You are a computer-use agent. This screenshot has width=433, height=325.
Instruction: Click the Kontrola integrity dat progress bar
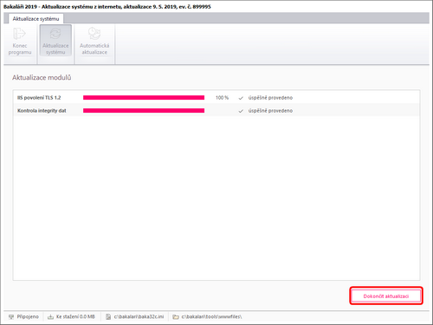pos(144,111)
